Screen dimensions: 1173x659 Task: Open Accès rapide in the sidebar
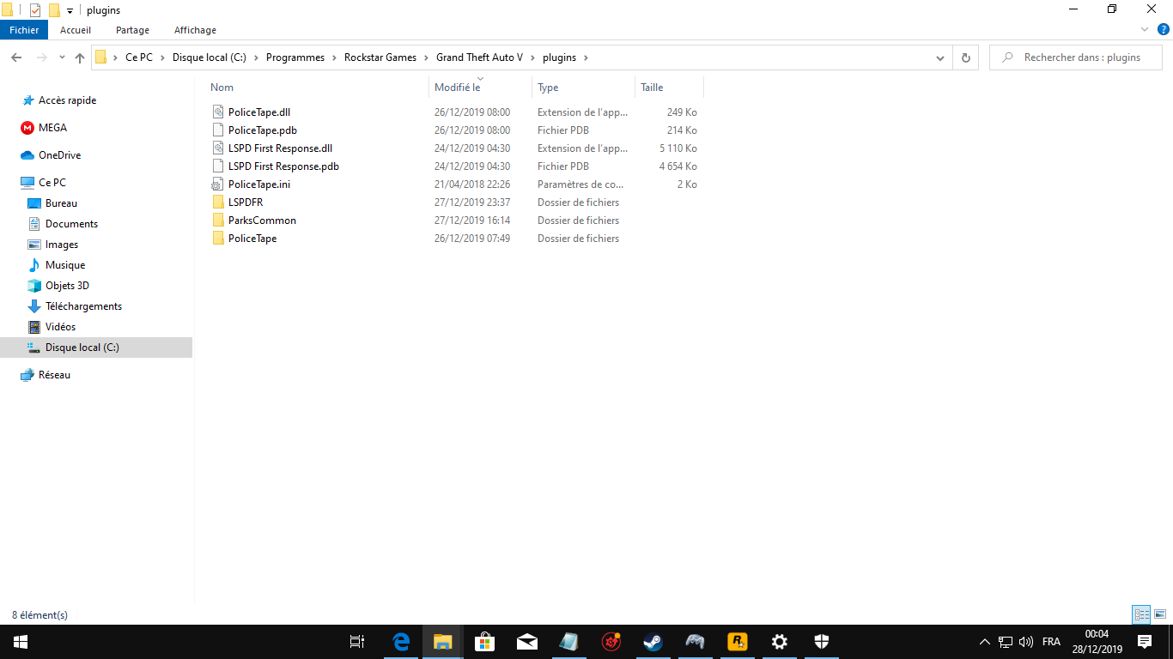tap(67, 100)
